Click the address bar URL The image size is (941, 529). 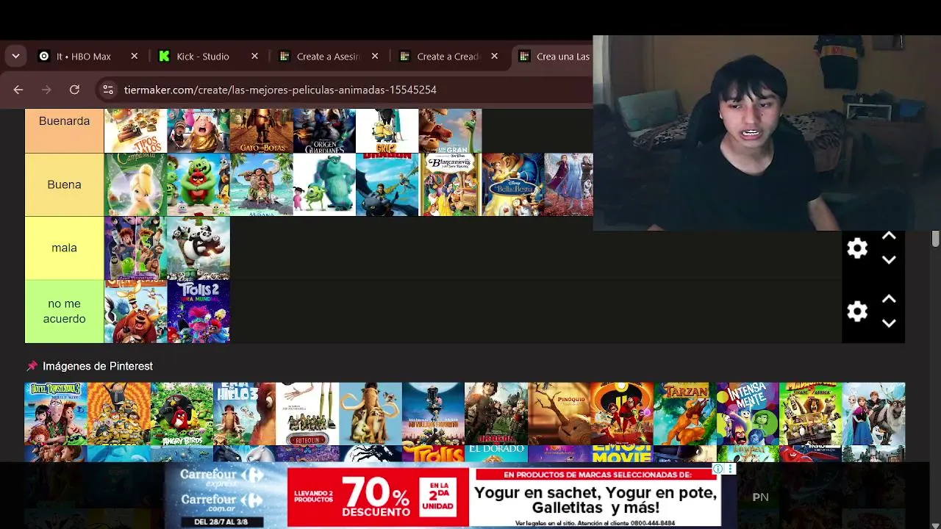coord(280,90)
